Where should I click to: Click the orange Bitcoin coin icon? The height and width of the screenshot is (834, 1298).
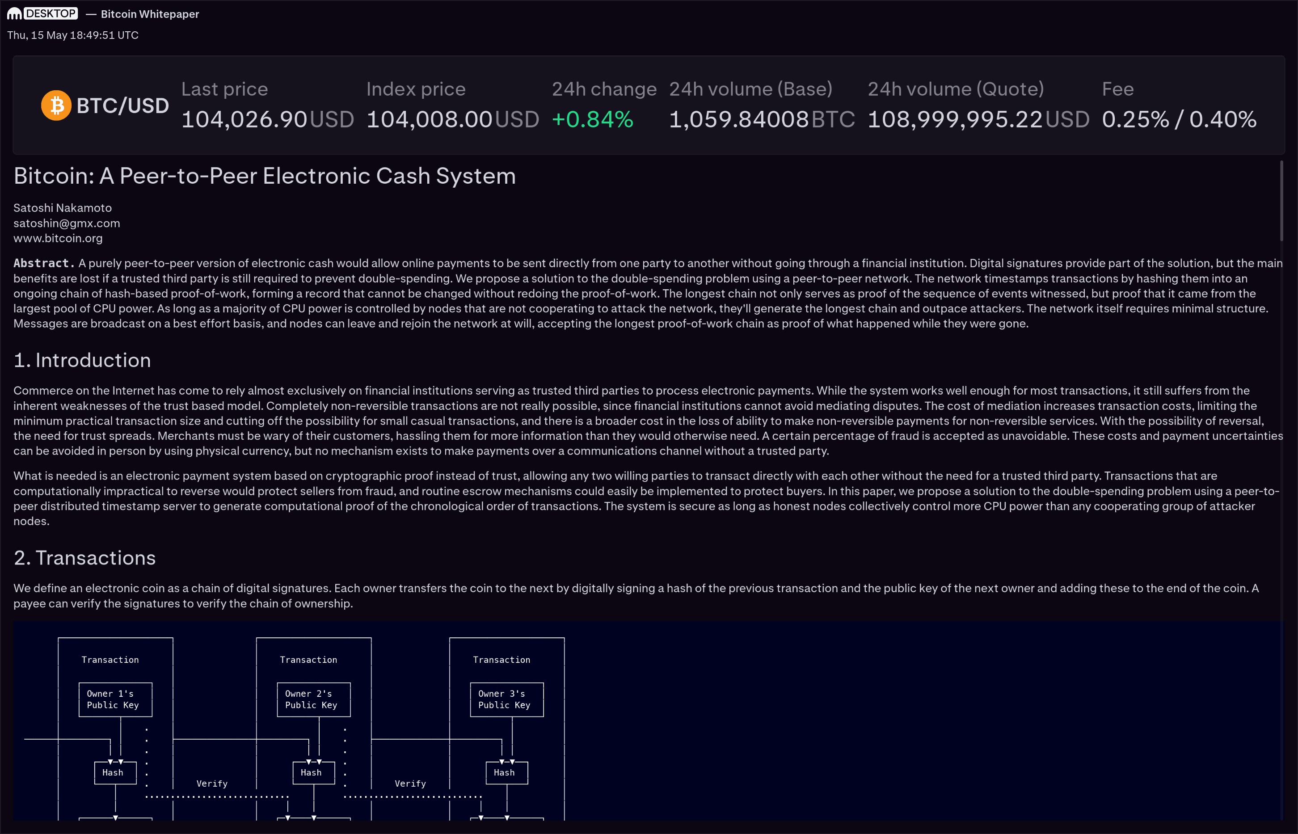pyautogui.click(x=56, y=105)
